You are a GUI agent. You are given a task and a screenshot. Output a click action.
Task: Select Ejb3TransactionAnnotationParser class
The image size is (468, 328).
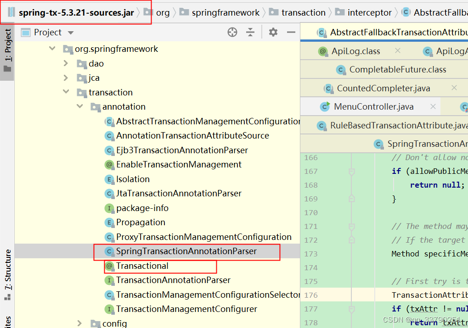[176, 150]
